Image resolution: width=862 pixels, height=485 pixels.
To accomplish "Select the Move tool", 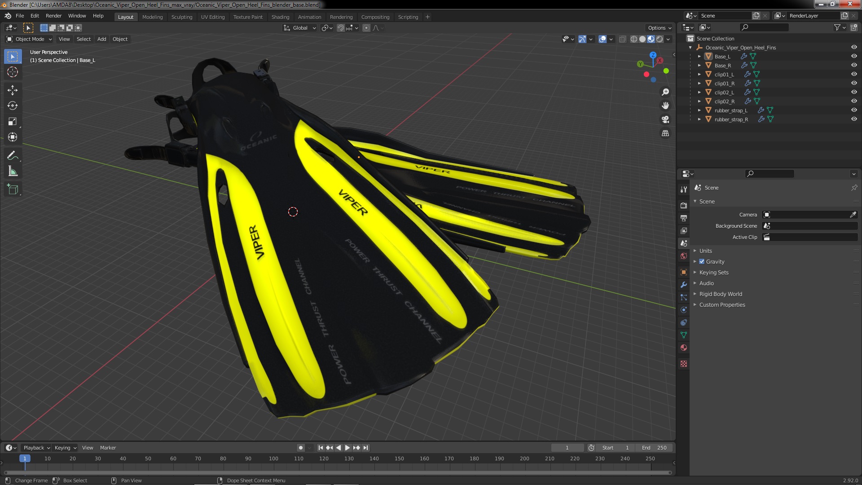I will click(x=13, y=90).
